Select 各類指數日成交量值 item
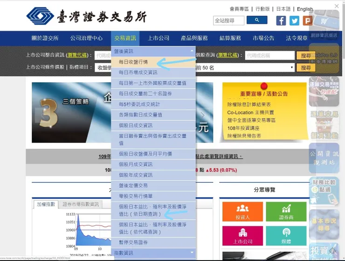The image size is (345, 261). [x=153, y=115]
